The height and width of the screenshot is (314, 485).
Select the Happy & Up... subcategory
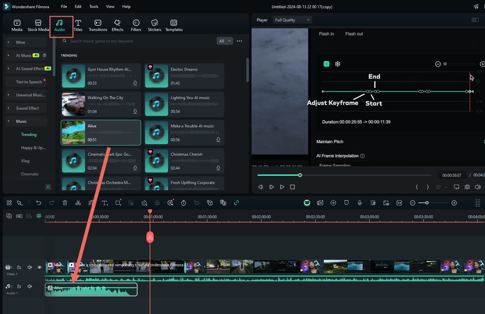click(x=33, y=148)
